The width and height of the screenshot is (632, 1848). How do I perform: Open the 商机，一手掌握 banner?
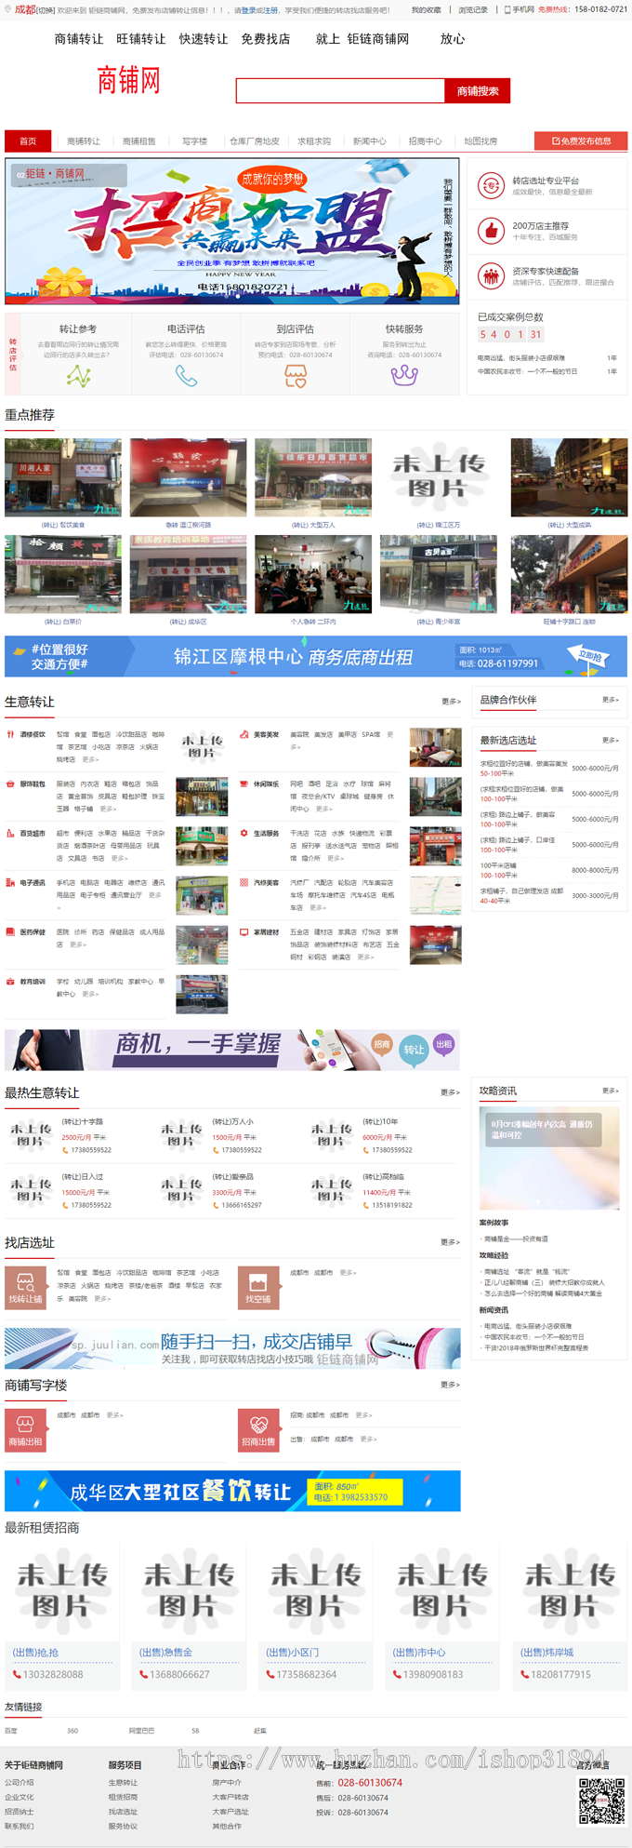232,1051
